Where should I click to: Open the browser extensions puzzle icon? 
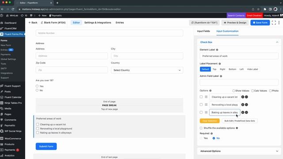(265, 9)
